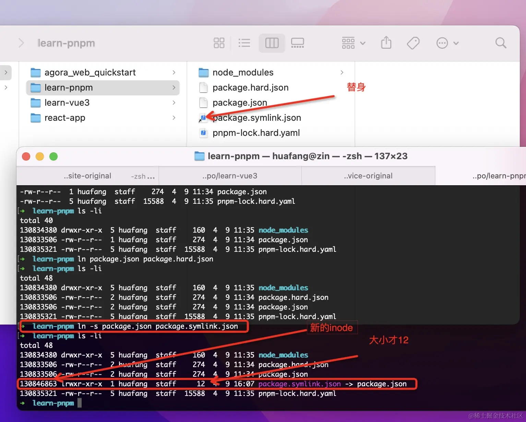Click the learn-pnpm title in Finder toolbar

pos(66,43)
